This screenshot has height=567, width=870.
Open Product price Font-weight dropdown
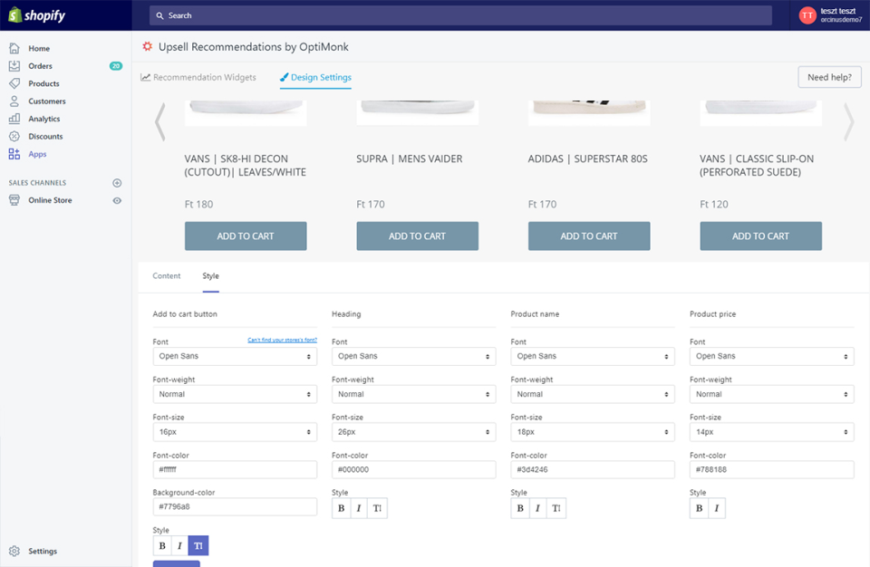772,395
